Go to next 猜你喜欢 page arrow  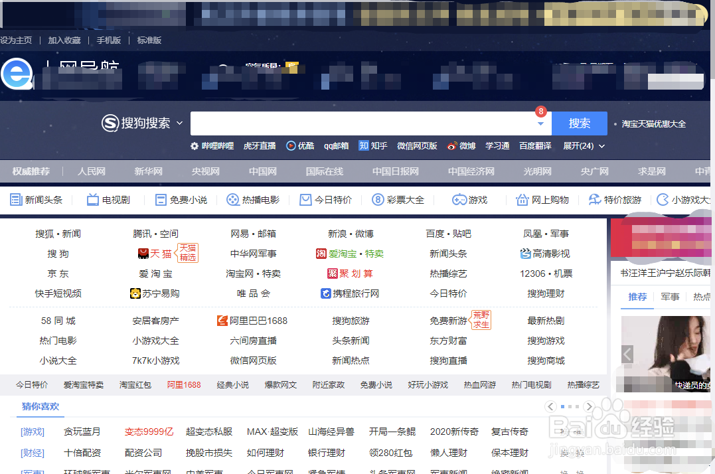(x=589, y=406)
